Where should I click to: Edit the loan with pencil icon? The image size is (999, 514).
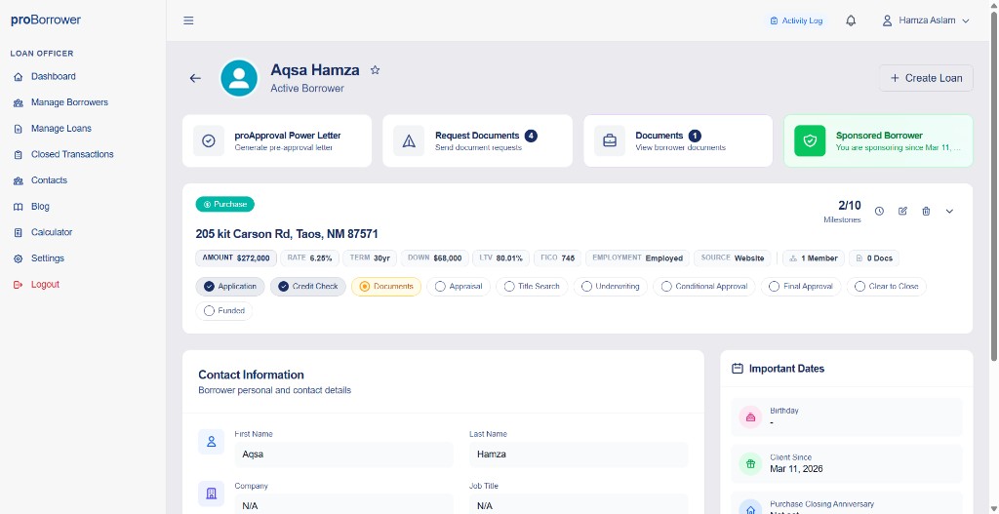coord(902,211)
